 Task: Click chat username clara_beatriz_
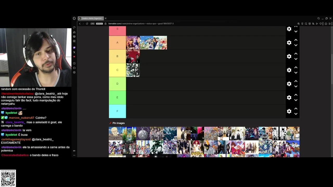[x=15, y=122]
